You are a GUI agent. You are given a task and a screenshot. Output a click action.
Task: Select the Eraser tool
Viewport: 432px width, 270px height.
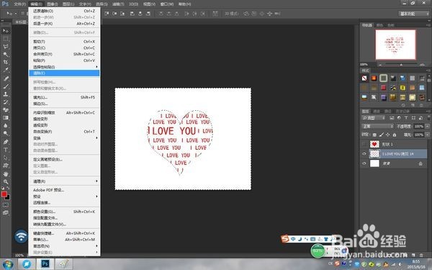click(x=6, y=109)
